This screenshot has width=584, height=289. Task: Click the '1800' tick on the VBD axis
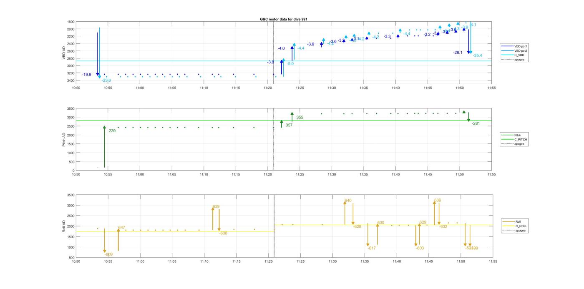pyautogui.click(x=71, y=22)
